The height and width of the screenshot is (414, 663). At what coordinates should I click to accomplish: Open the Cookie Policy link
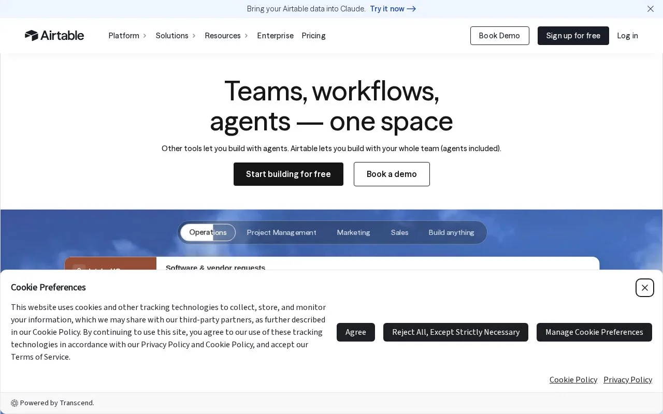[x=573, y=380]
